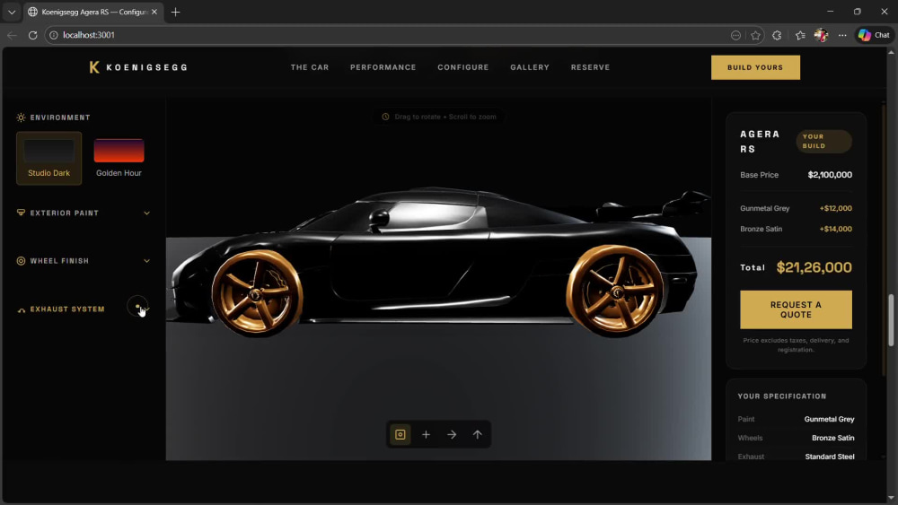Click the car's rear bronze wheel

tap(617, 292)
